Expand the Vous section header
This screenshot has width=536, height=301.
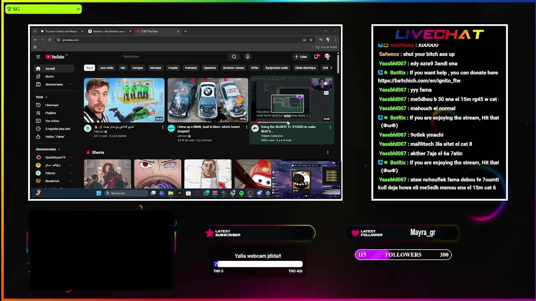41,97
